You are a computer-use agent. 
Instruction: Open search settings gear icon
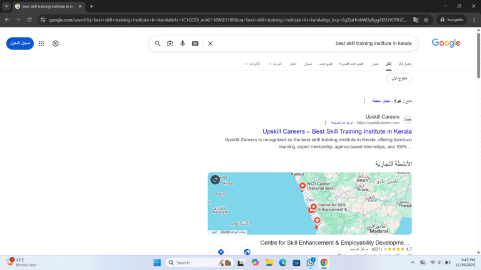click(56, 44)
